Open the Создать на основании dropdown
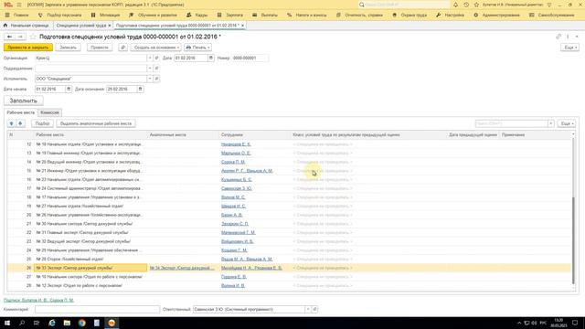 click(x=156, y=48)
